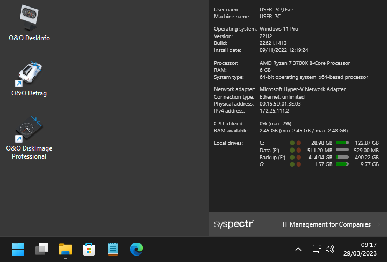Open the Windows Start menu
Screen dimensions: 387x262
[18, 249]
